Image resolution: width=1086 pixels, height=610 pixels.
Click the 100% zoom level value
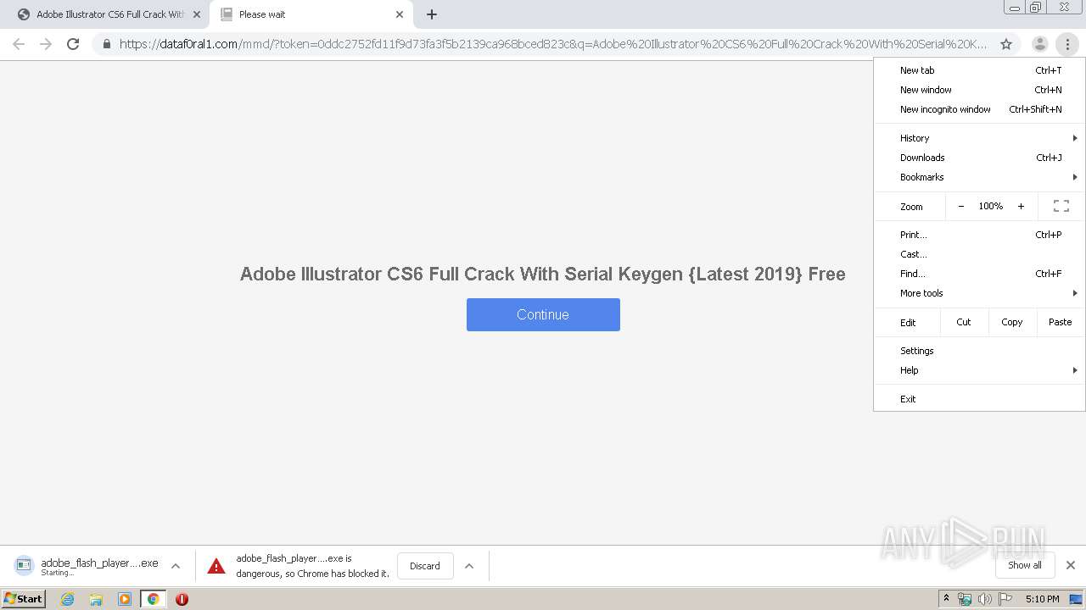point(990,206)
